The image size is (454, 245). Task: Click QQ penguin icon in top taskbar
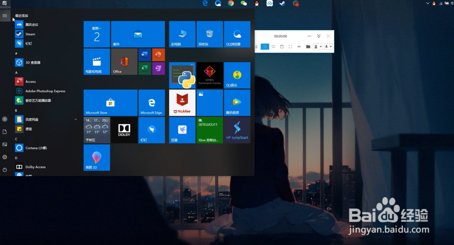257,3
